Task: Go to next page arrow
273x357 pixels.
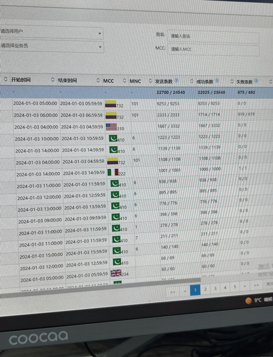Action: [x=245, y=286]
